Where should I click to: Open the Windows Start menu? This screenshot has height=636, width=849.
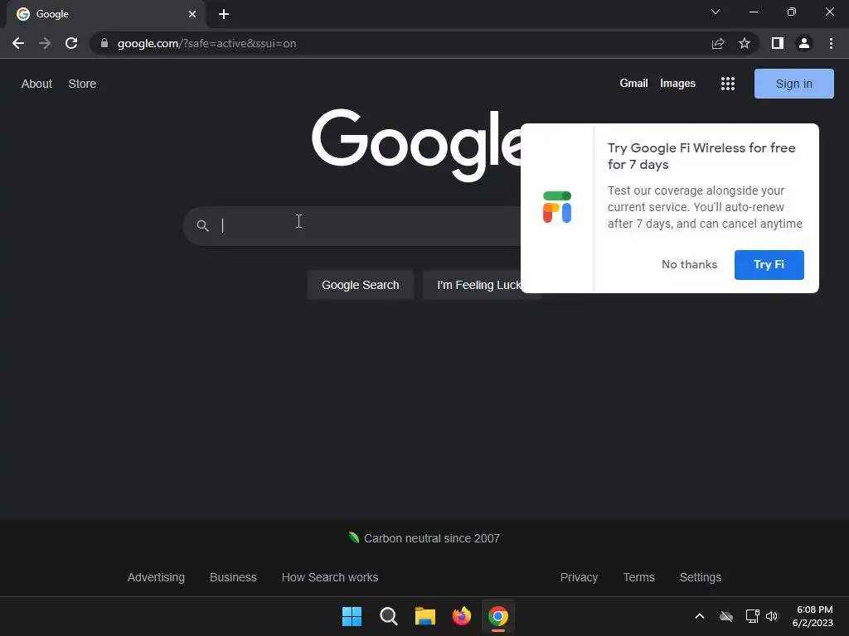click(x=352, y=616)
